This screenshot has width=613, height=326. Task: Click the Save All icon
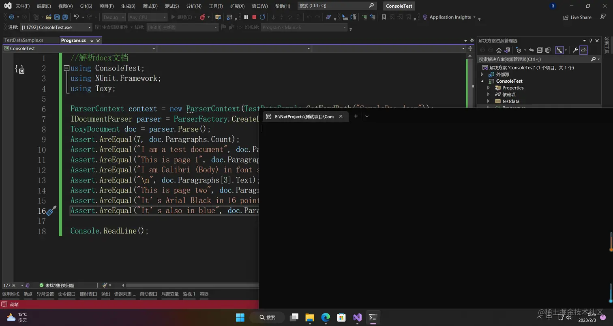[x=65, y=17]
